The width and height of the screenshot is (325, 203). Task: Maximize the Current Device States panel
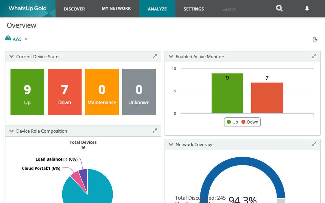pos(155,57)
